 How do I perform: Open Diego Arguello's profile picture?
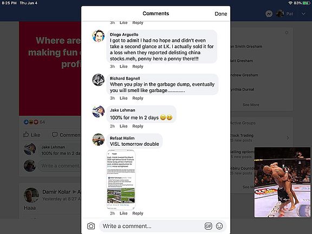98,36
